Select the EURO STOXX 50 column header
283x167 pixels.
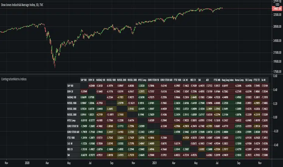pos(153,80)
